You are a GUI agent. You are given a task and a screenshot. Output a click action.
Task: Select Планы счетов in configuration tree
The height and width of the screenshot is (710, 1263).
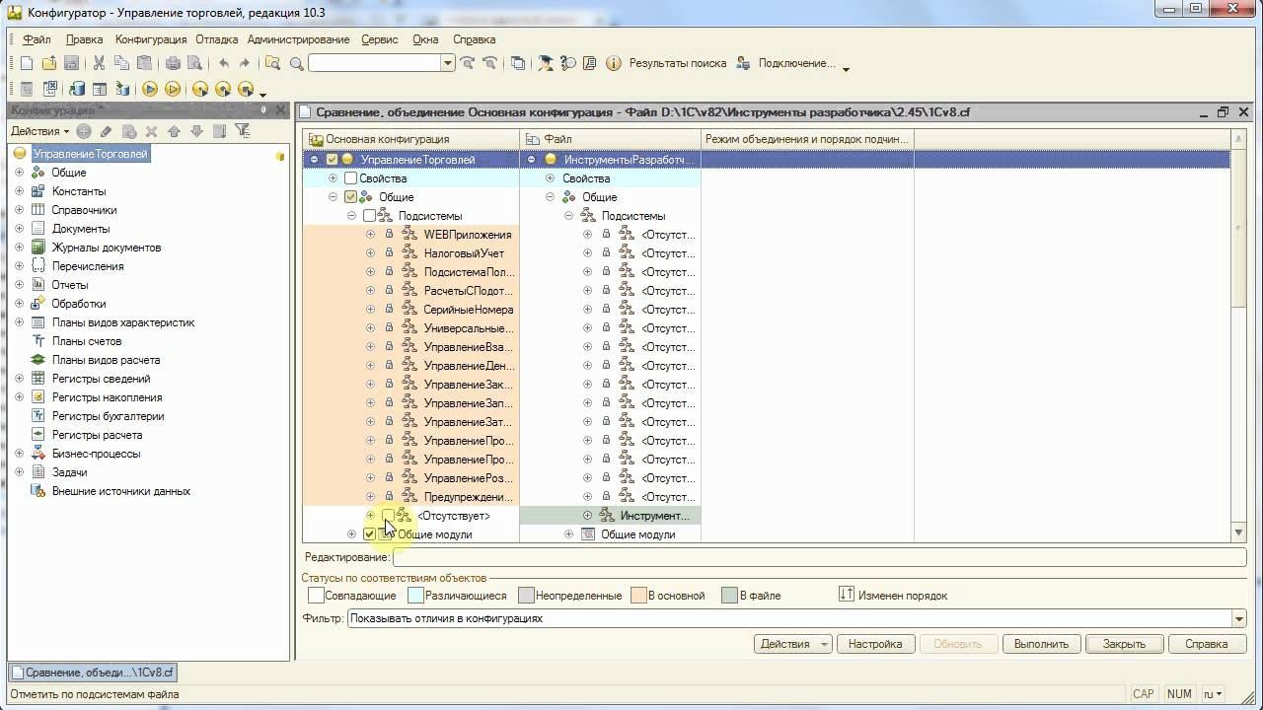[87, 341]
